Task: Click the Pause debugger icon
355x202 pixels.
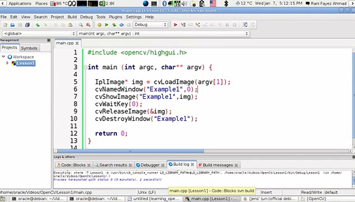Action: click(x=227, y=25)
